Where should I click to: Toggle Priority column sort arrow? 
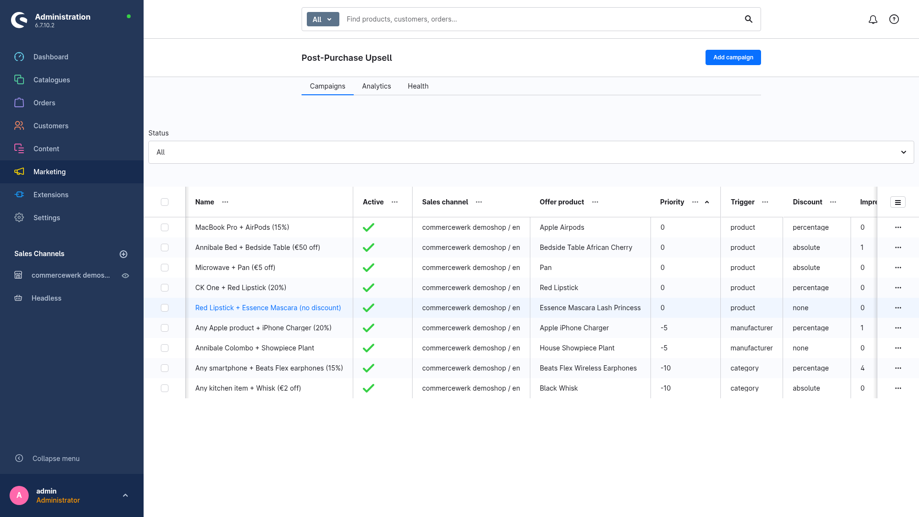click(707, 202)
